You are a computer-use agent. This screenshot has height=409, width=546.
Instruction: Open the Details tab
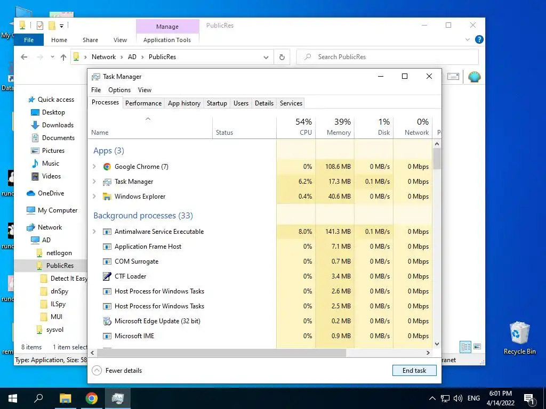point(264,103)
